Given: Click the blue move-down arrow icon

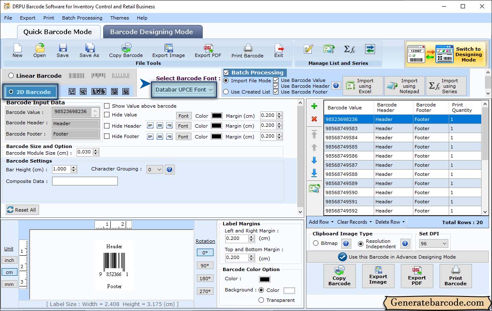Looking at the screenshot, I should tap(314, 160).
